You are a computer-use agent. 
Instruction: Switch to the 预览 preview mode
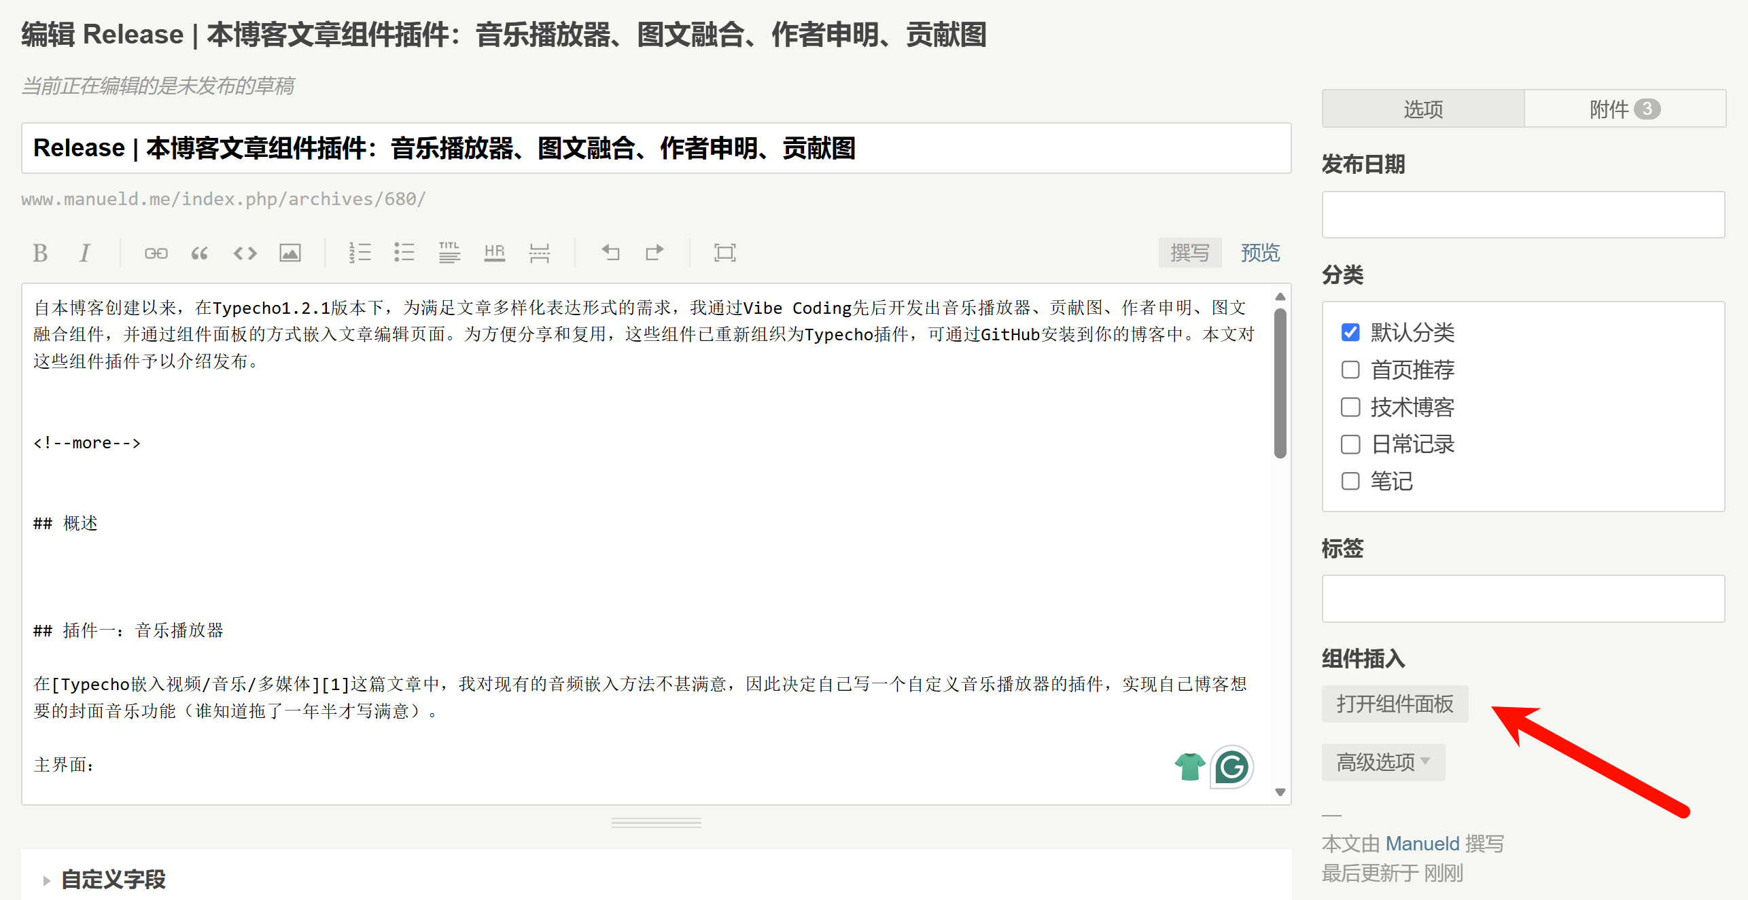click(x=1260, y=253)
